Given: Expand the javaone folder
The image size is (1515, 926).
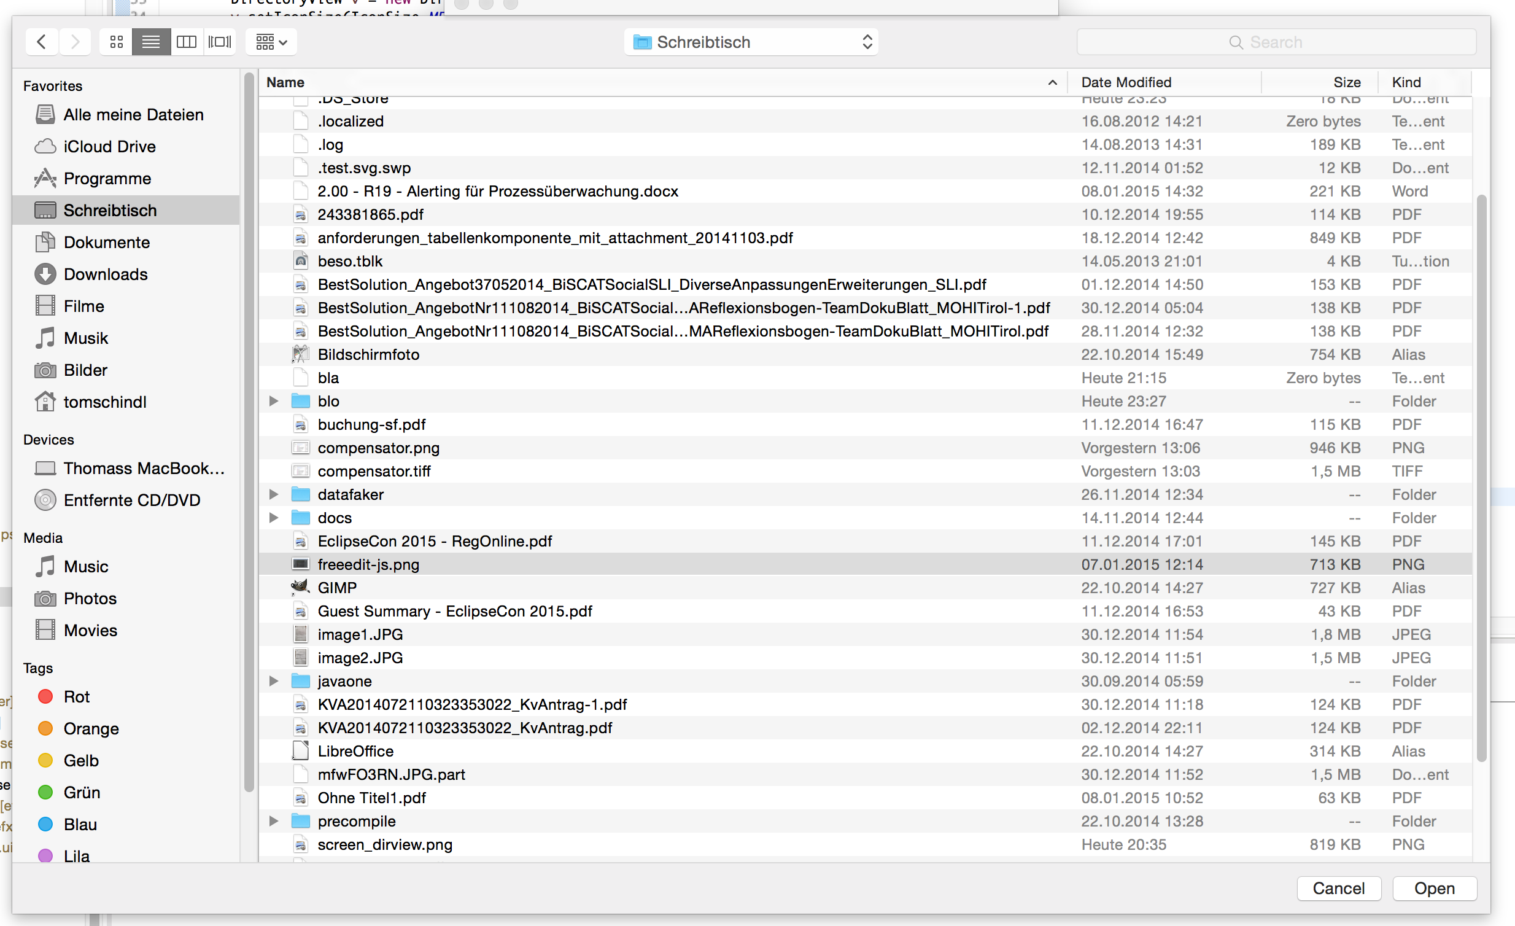Looking at the screenshot, I should [x=274, y=680].
